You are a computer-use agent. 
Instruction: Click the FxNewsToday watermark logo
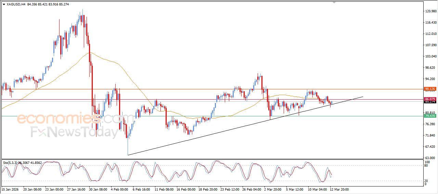(74, 132)
